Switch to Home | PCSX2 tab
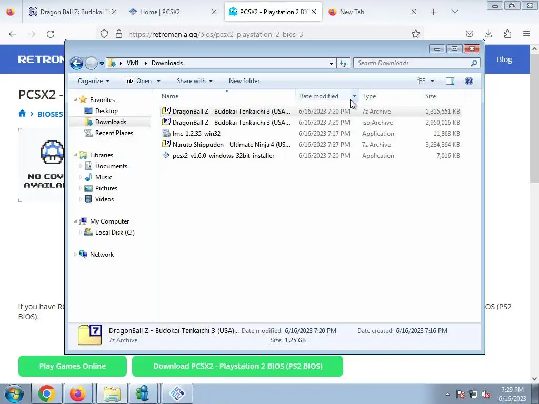This screenshot has height=404, width=539. [172, 12]
